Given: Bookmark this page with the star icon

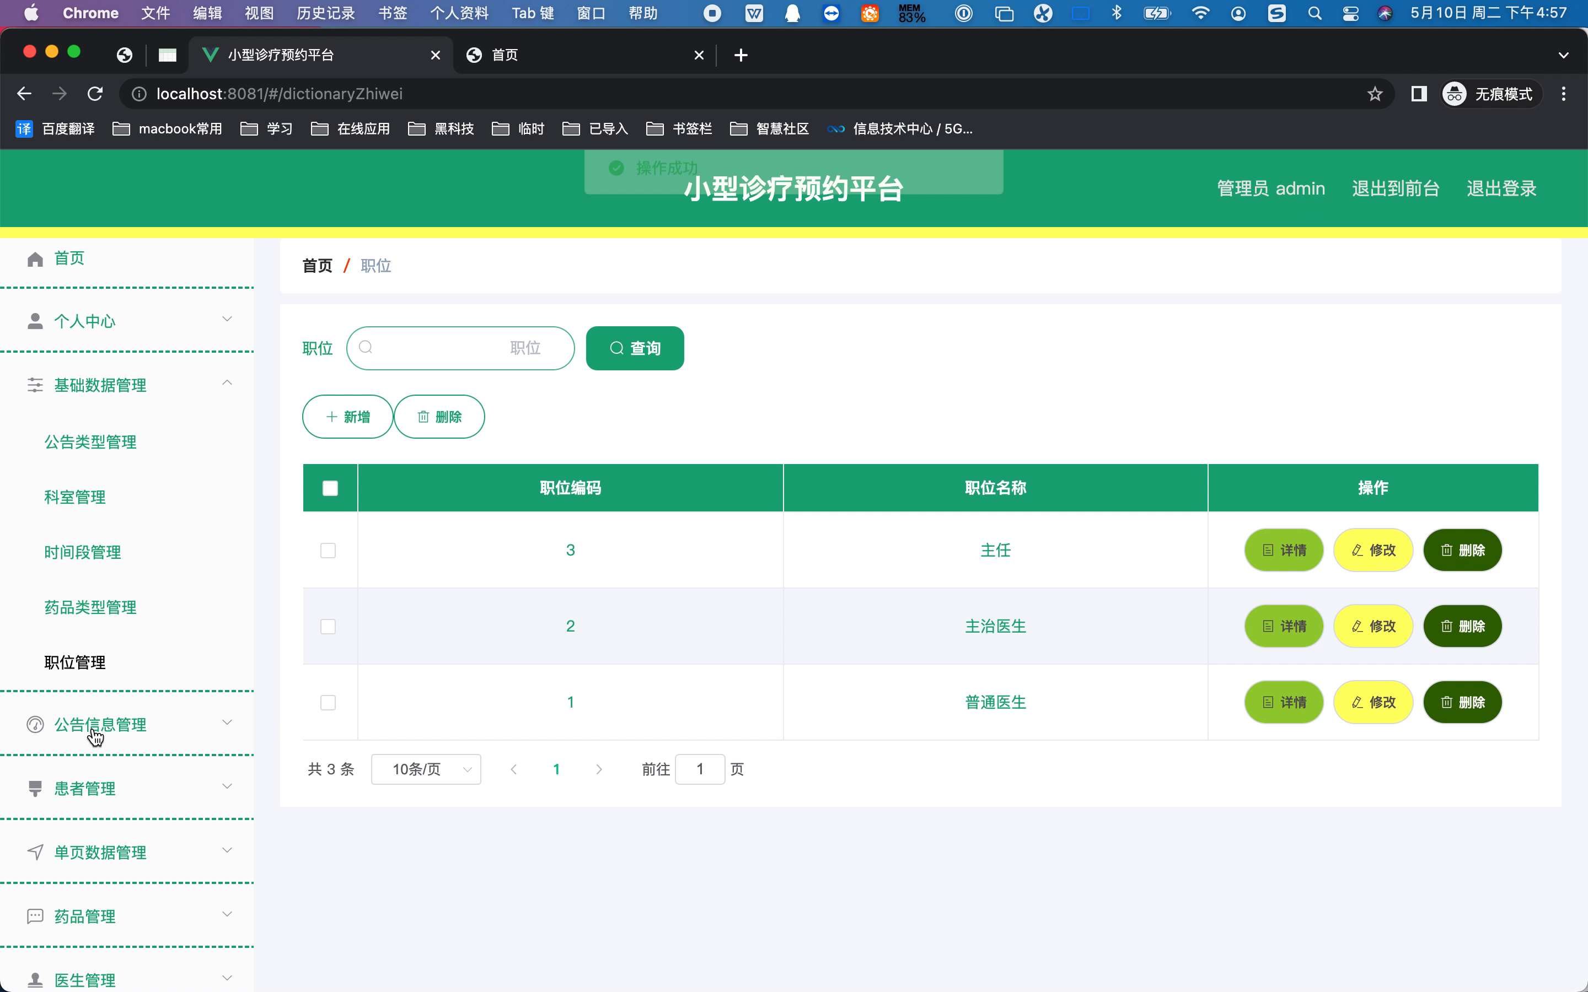Looking at the screenshot, I should (1375, 94).
